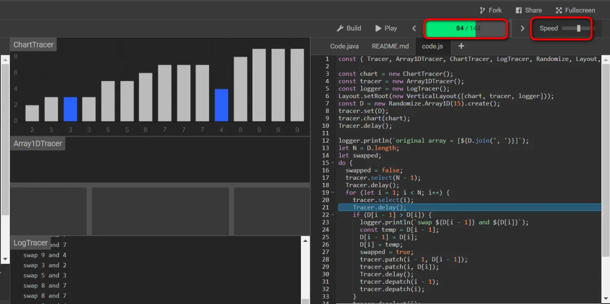610x304 pixels.
Task: Collapse the for loop at line 19
Action: 333,193
